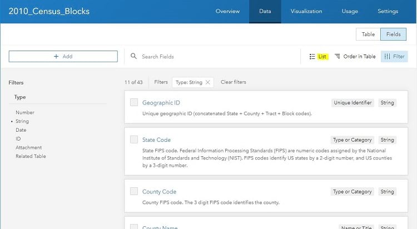The image size is (417, 229).
Task: Check the Geographic ID field checkbox
Action: [134, 102]
